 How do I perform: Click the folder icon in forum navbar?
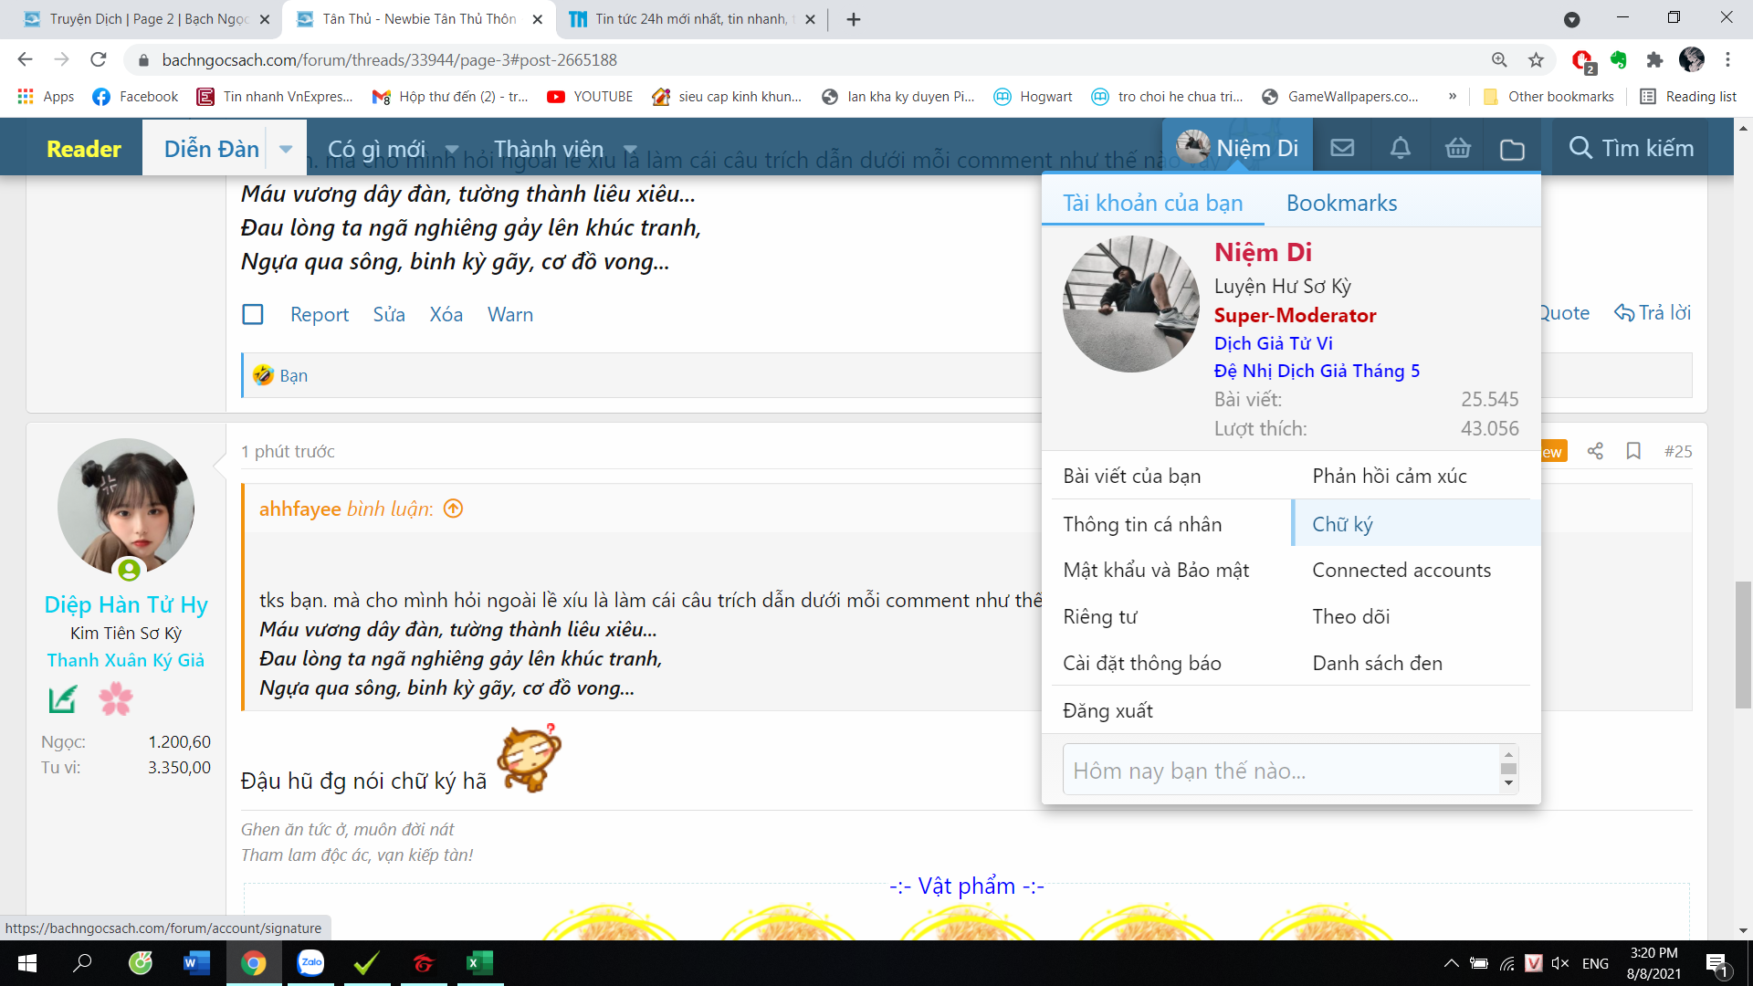click(x=1512, y=149)
